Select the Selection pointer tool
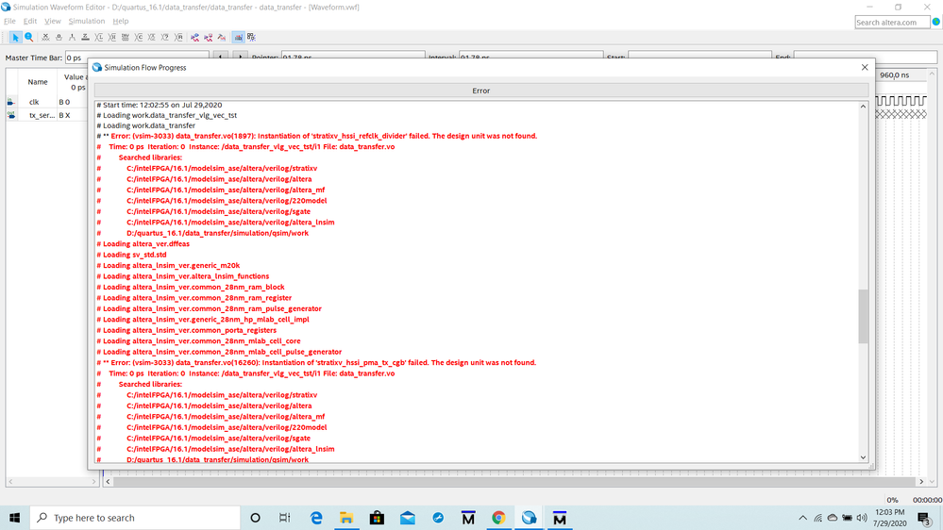 click(16, 38)
